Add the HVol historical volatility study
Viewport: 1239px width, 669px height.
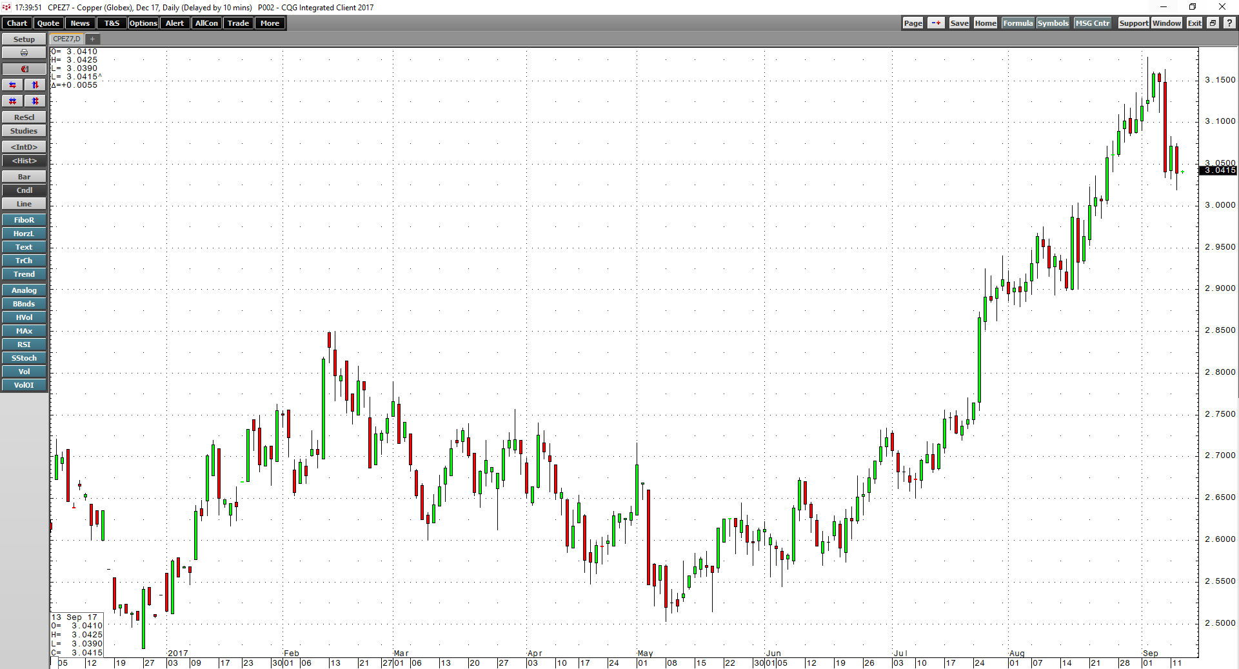tap(24, 317)
